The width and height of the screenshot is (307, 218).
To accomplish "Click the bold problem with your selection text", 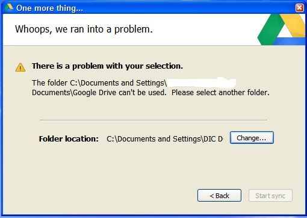I will tap(107, 66).
